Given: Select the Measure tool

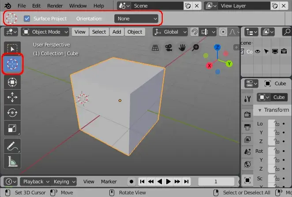Looking at the screenshot, I should pos(12,161).
